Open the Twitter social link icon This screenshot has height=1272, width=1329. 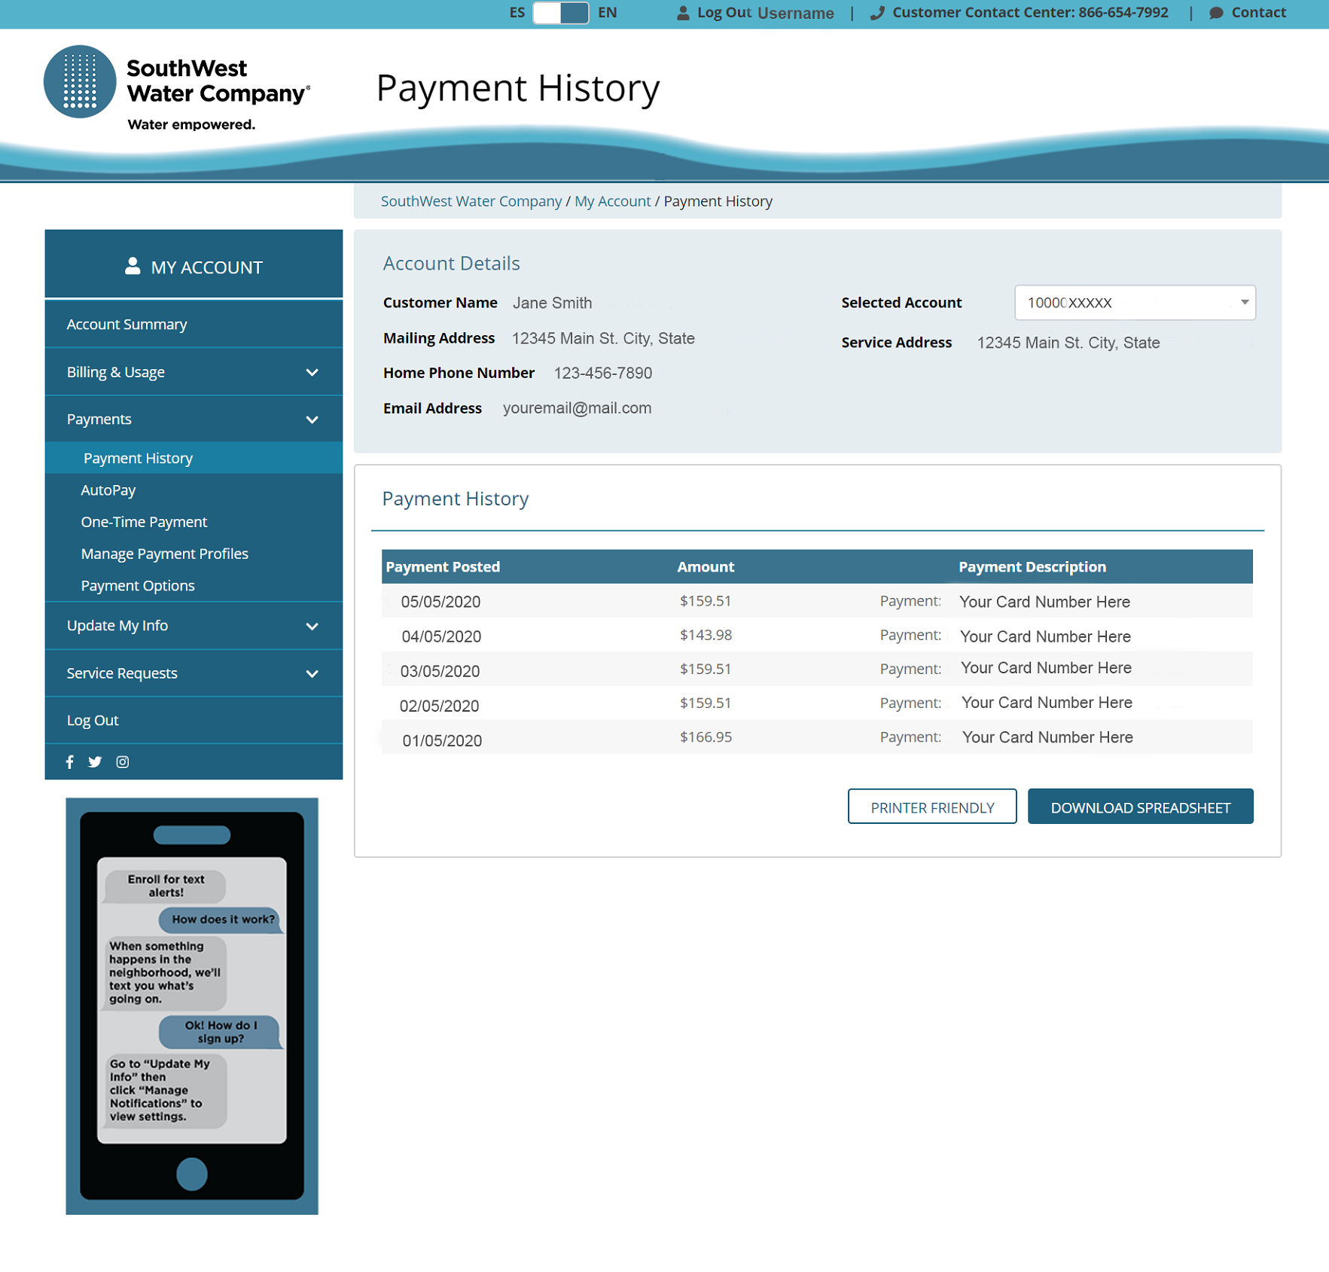click(95, 761)
